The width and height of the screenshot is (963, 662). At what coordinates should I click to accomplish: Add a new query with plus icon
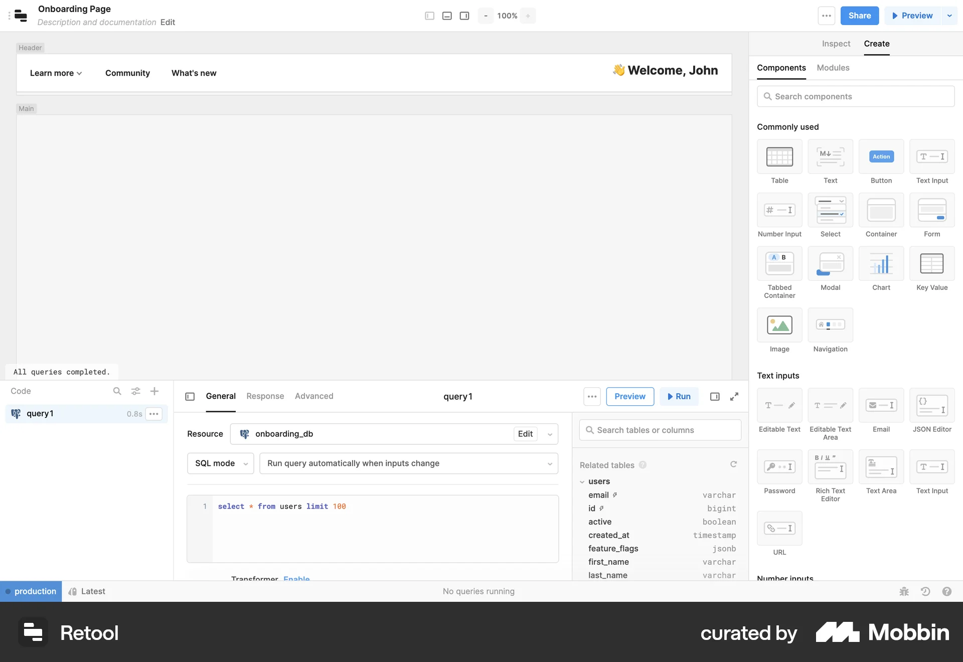coord(154,391)
